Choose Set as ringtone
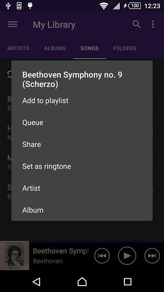This screenshot has width=164, height=292. [82, 166]
